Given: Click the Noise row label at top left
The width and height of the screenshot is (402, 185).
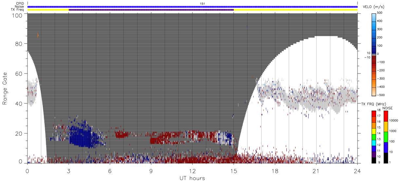Looking at the screenshot, I should tap(20, 7).
